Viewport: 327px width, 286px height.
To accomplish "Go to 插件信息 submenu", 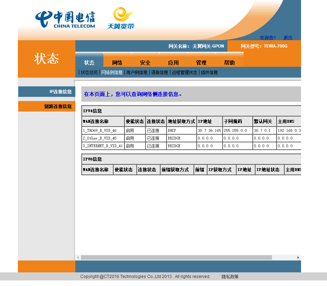I will click(209, 72).
